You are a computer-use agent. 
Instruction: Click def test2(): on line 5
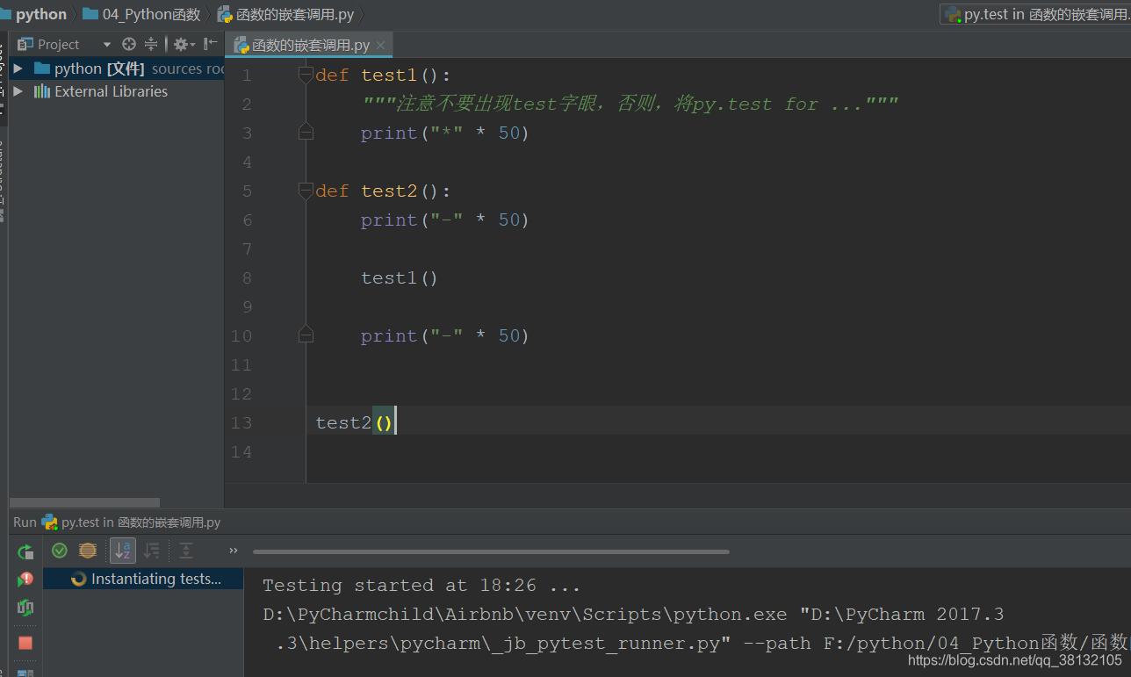(x=383, y=191)
